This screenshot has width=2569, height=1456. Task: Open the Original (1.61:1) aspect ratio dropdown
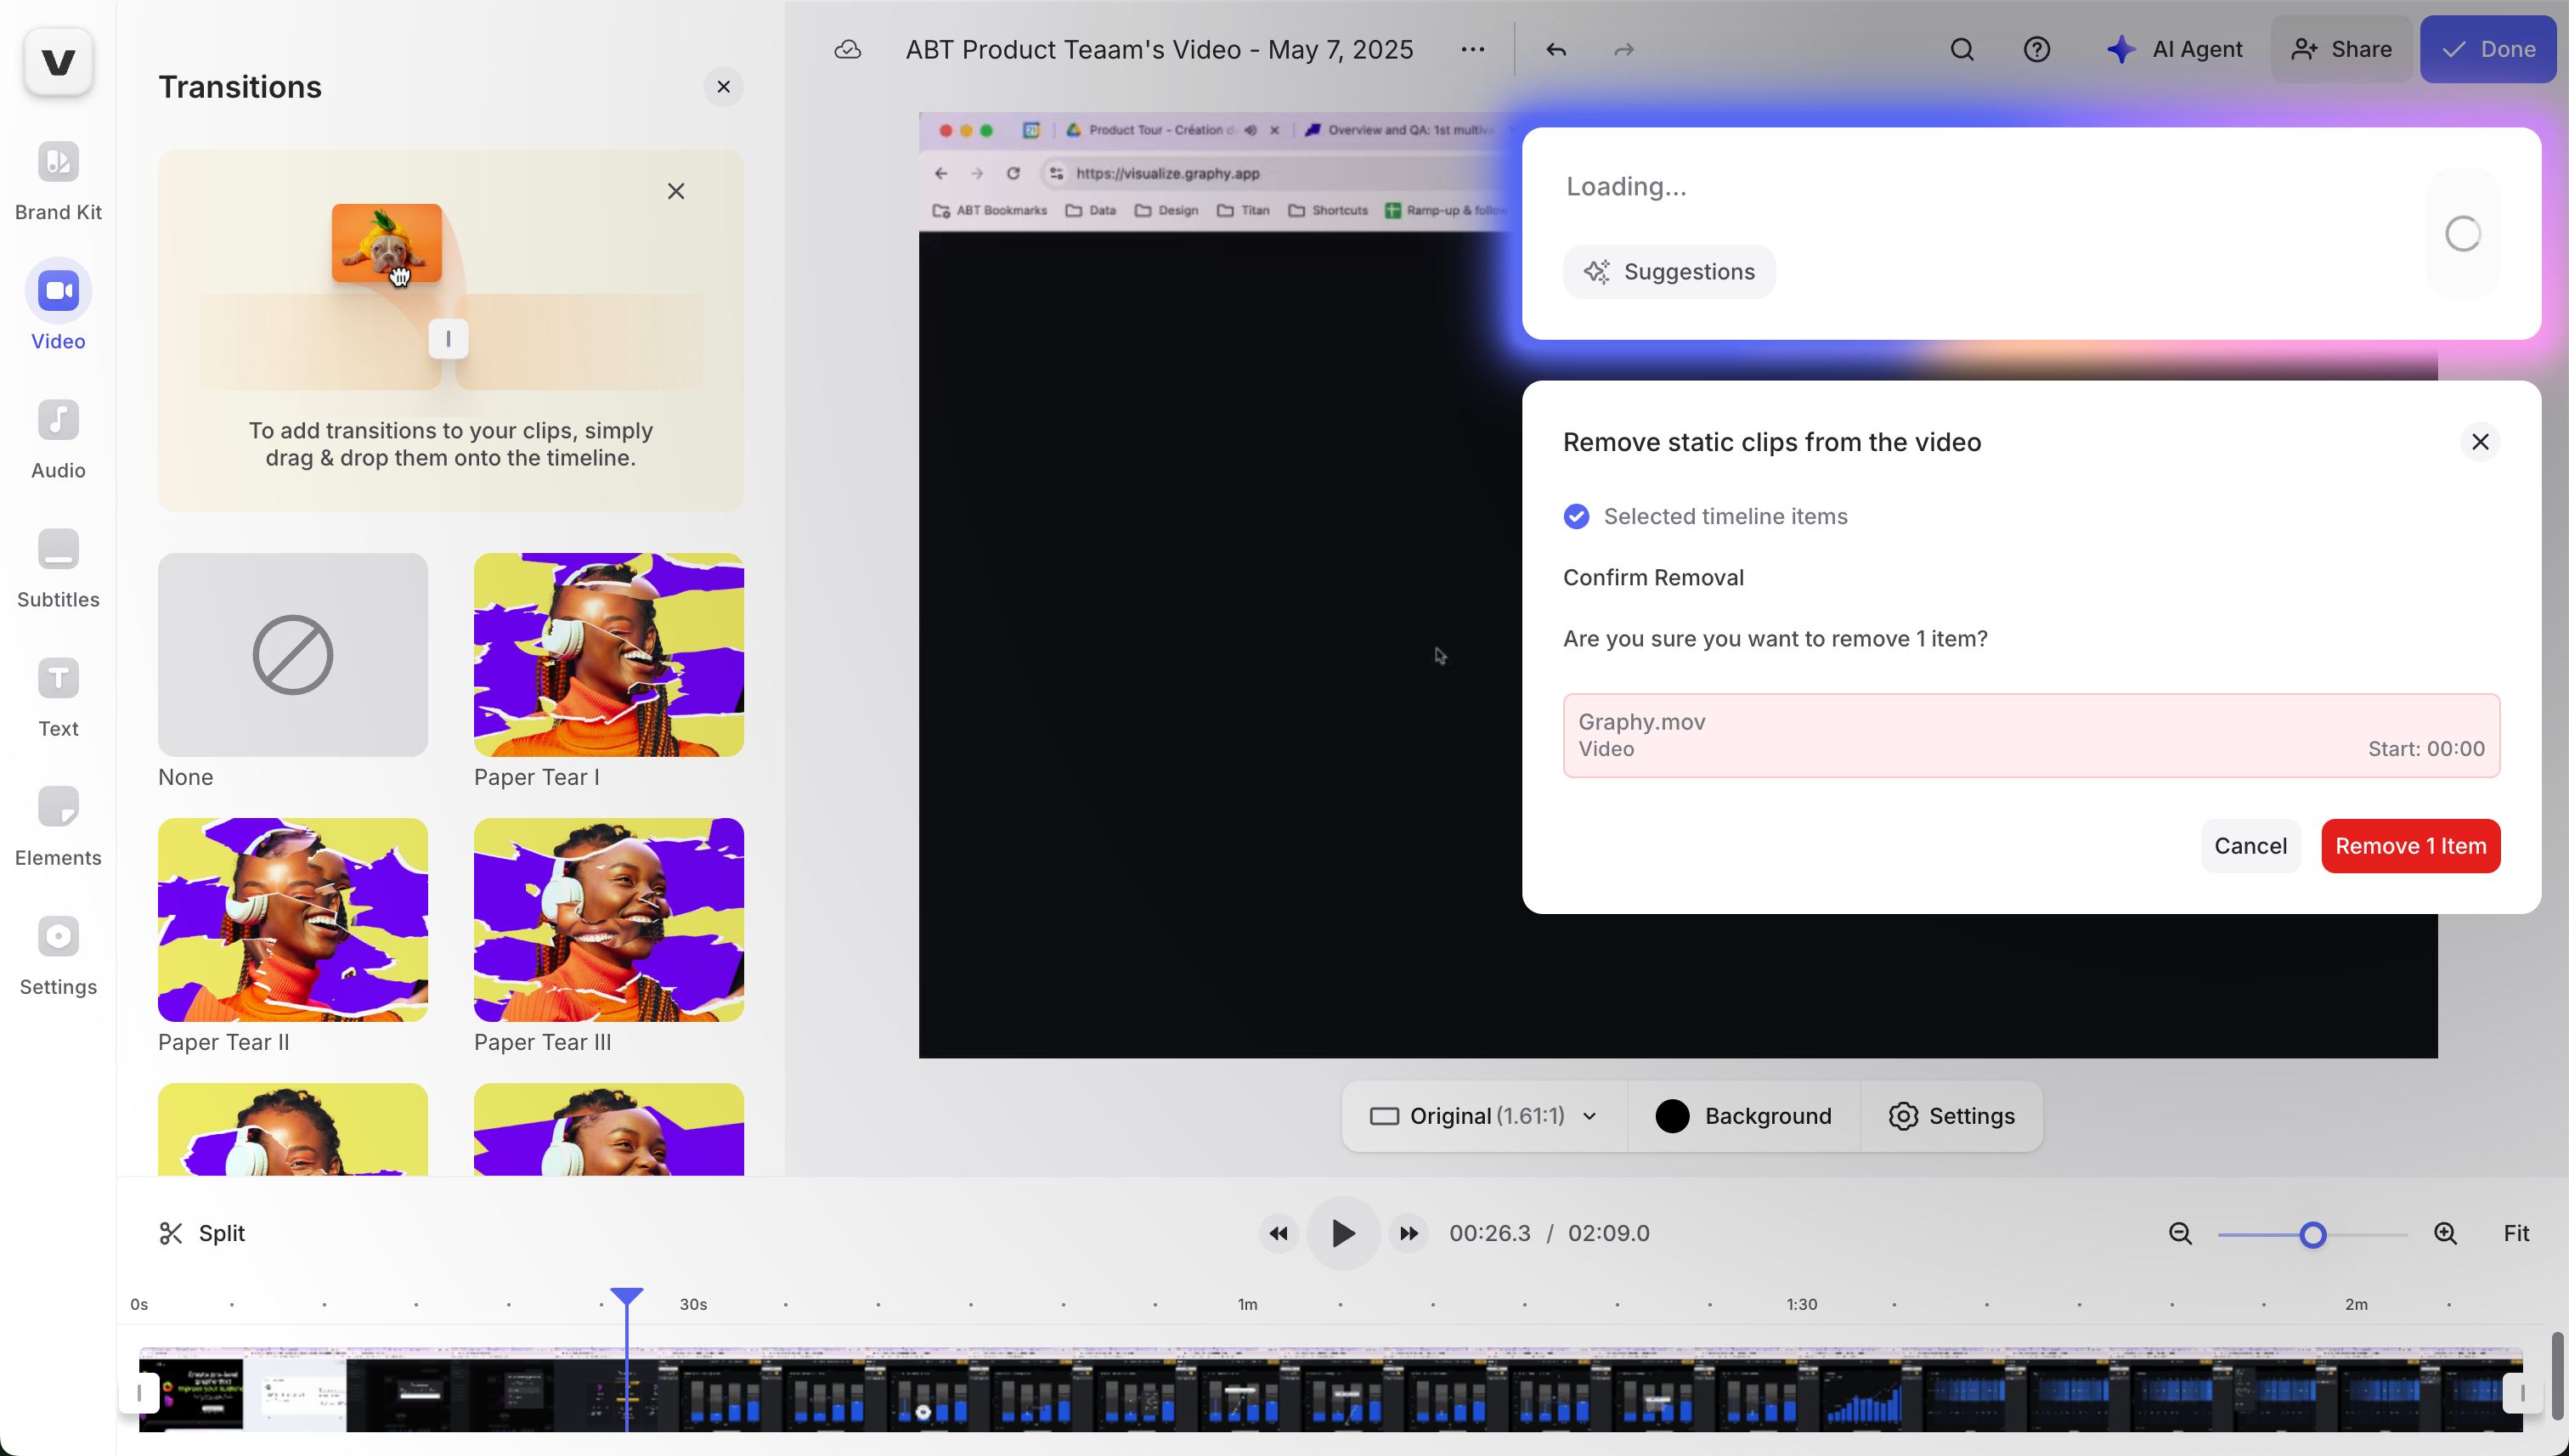tap(1483, 1116)
